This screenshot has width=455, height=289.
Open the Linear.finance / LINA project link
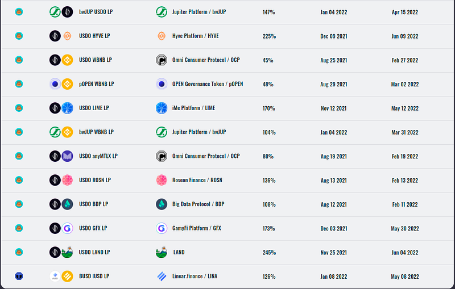196,277
